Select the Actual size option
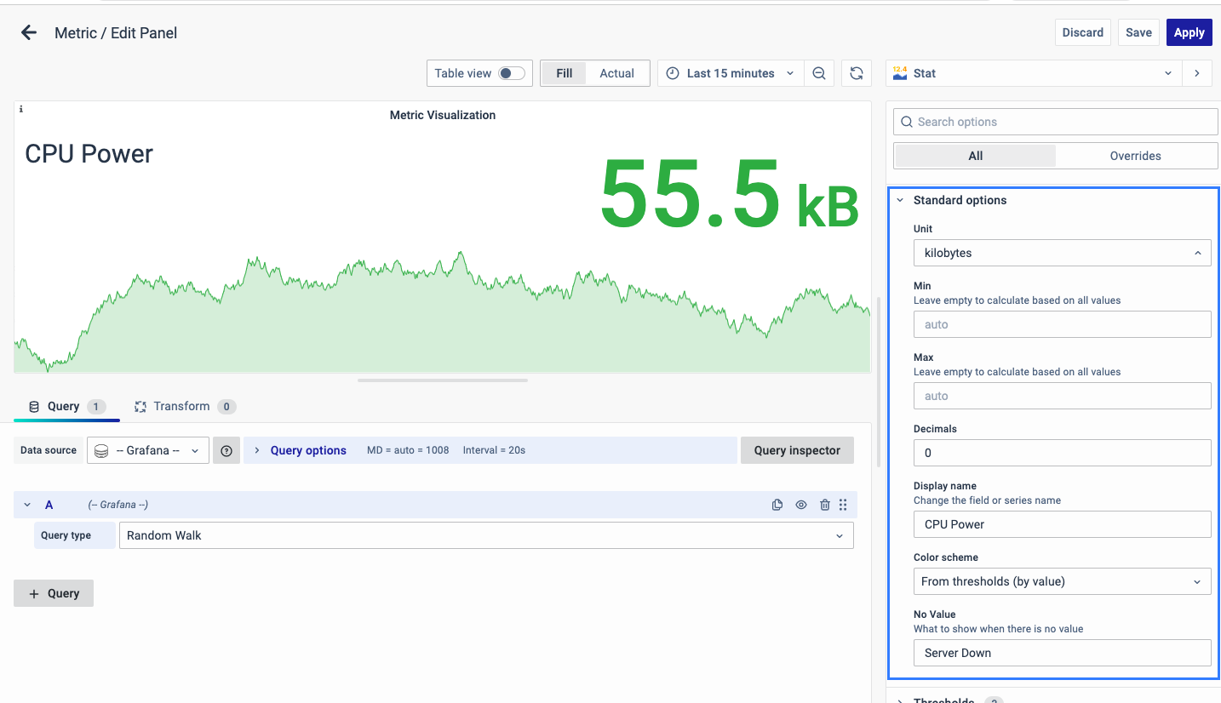 click(x=616, y=73)
